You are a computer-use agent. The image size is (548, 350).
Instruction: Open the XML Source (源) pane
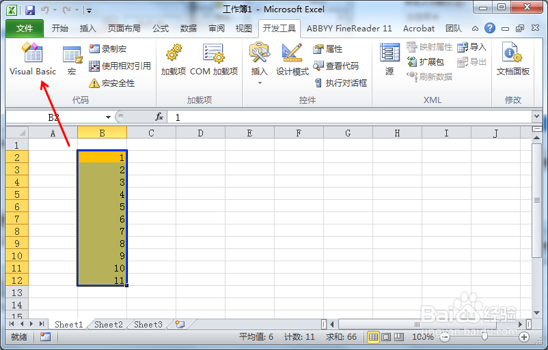pyautogui.click(x=389, y=59)
